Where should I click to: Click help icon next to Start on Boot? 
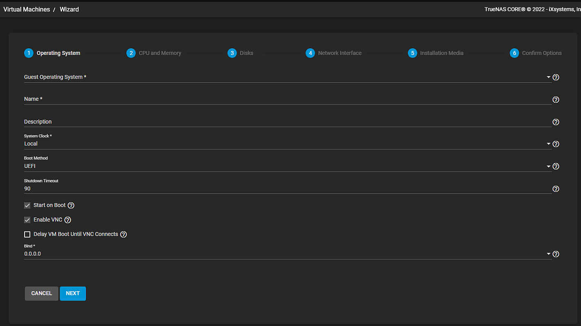(71, 206)
